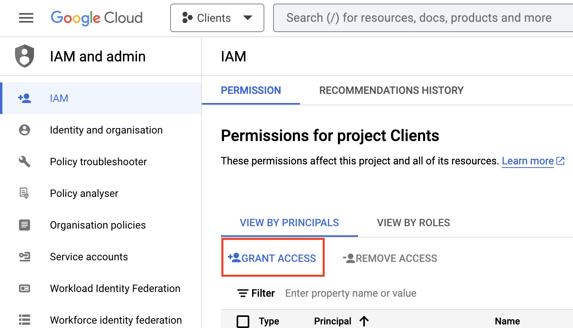Click the Name column header
The width and height of the screenshot is (573, 328).
click(507, 321)
